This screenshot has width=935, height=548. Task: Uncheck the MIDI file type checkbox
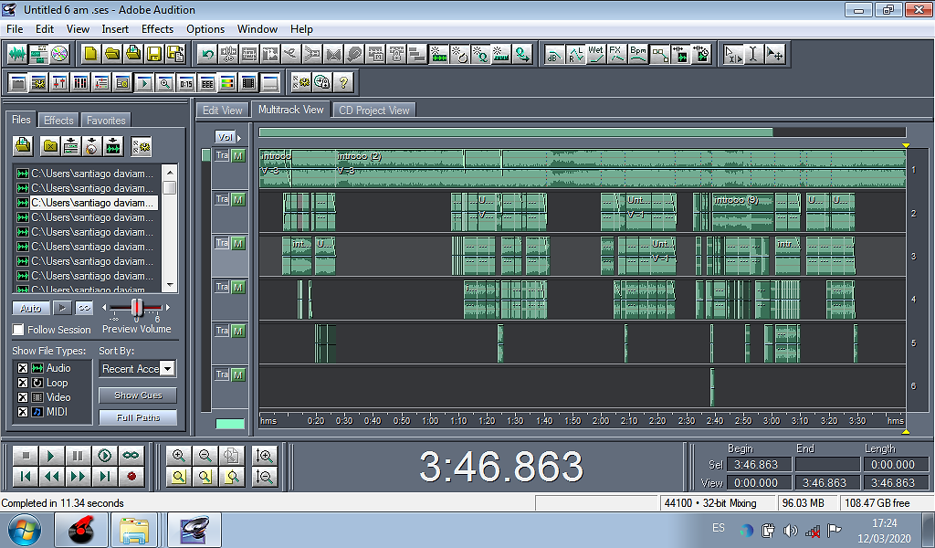point(23,411)
